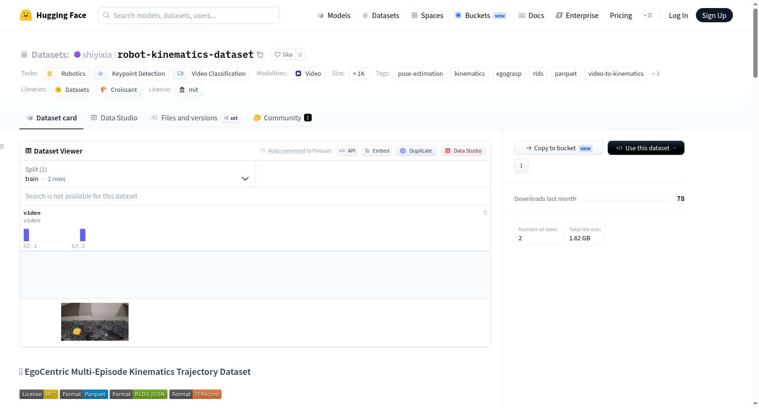This screenshot has width=759, height=408.
Task: Click the video column sort arrows
Action: click(485, 213)
